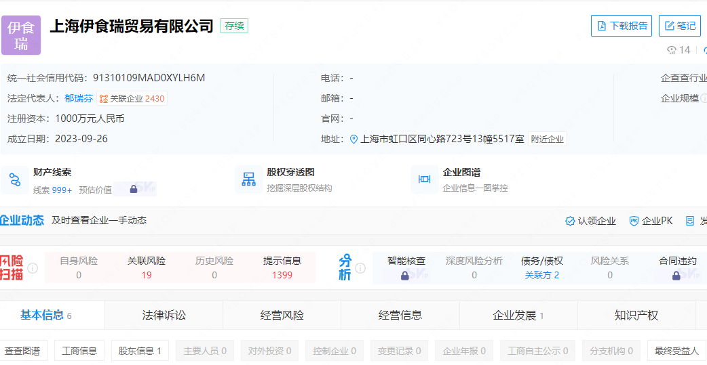Select the 股东信息 1 sub-tab
This screenshot has width=707, height=365.
(x=140, y=351)
